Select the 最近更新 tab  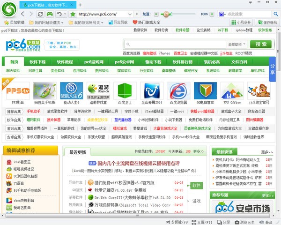[77, 152]
